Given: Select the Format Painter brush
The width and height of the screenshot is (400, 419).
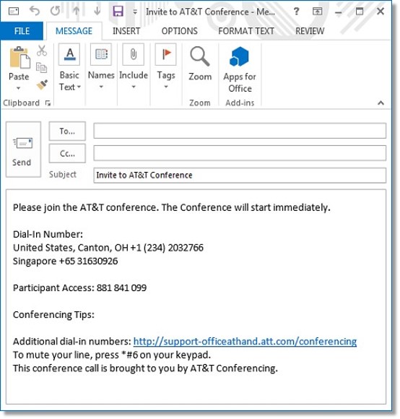Looking at the screenshot, I should [42, 85].
